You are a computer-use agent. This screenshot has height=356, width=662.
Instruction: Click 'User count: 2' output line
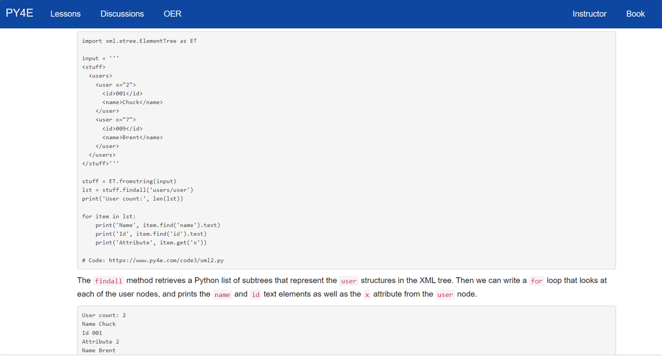point(104,315)
